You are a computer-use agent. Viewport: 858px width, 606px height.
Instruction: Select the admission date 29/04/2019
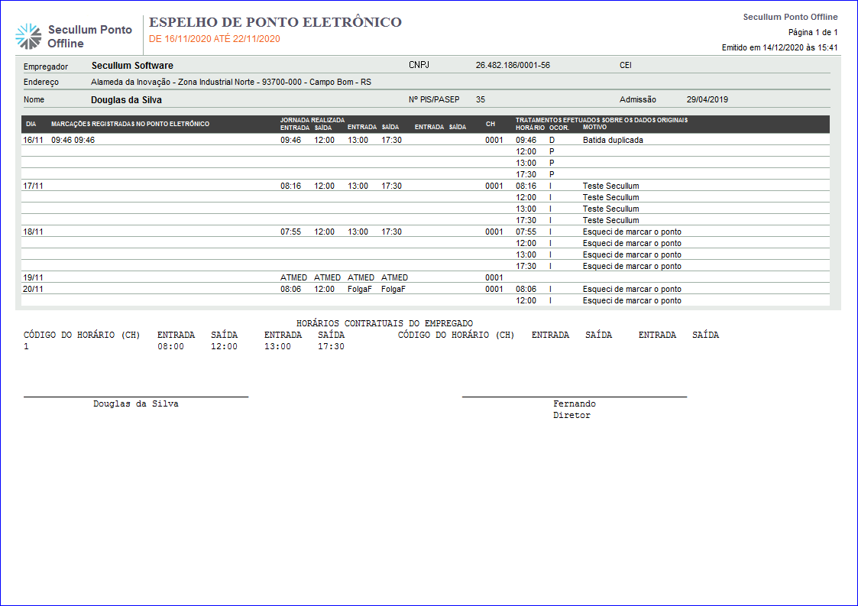(707, 99)
